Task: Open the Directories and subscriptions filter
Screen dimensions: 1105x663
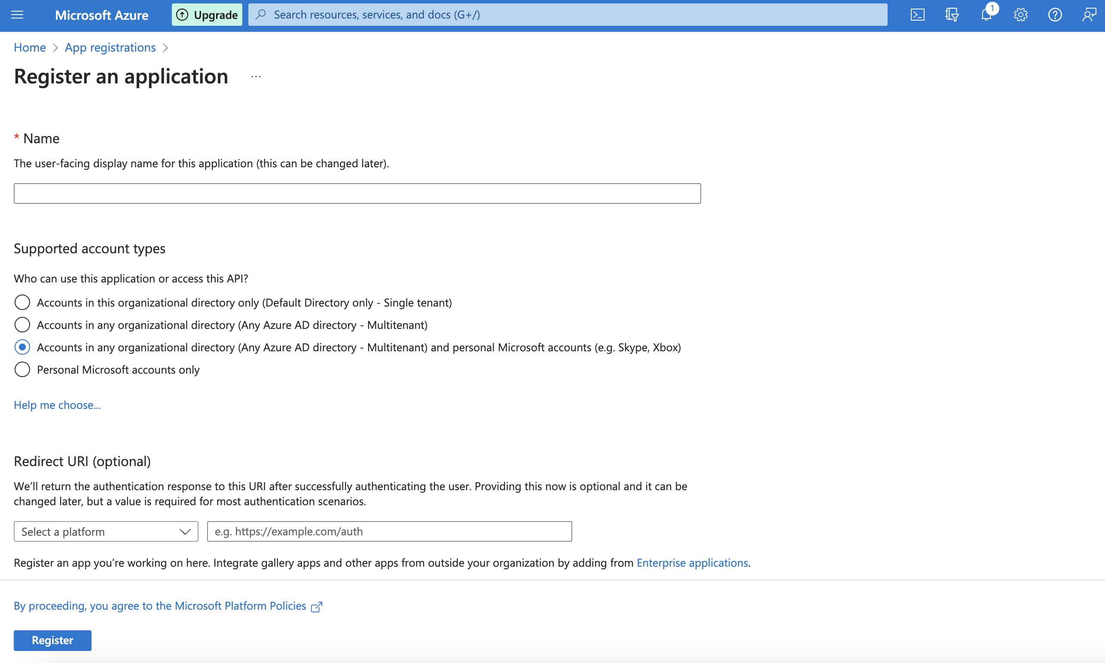Action: click(x=952, y=15)
